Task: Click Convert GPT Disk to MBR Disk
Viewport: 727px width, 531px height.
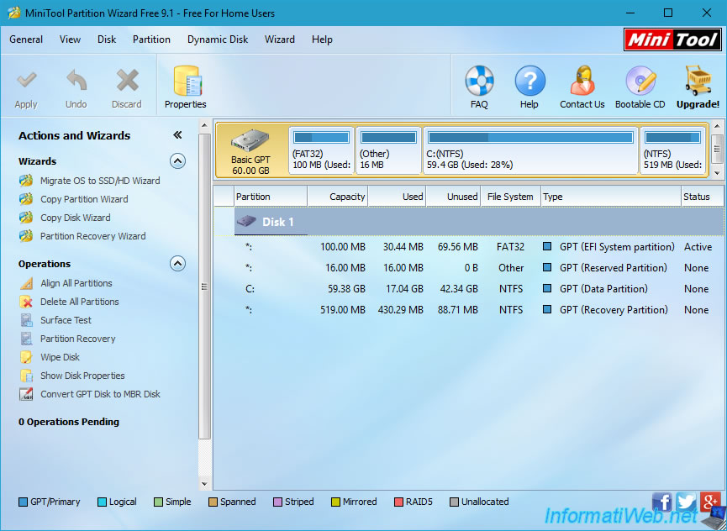Action: (100, 394)
